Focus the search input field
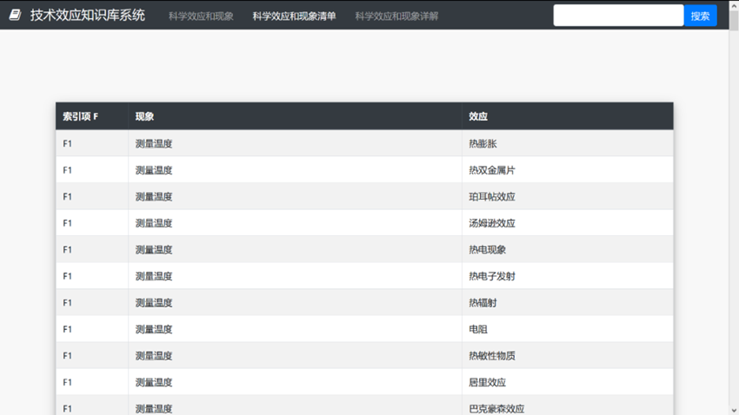The image size is (739, 415). point(618,16)
